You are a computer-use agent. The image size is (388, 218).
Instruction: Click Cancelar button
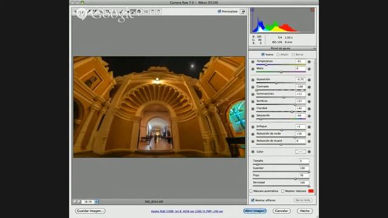click(281, 211)
